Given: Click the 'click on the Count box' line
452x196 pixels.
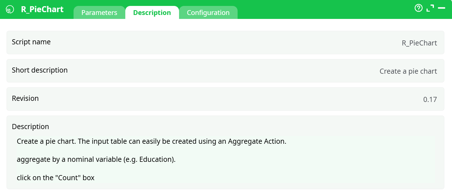Looking at the screenshot, I should 55,178.
